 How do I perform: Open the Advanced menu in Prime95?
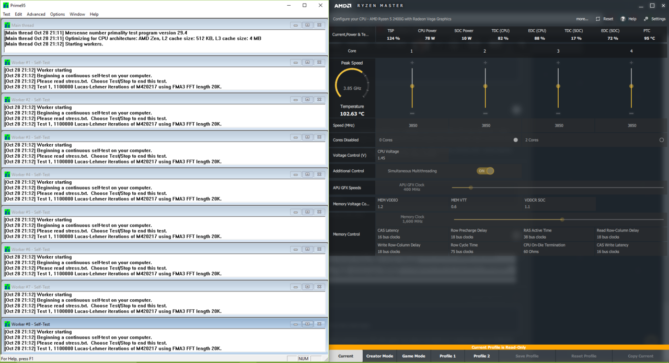pyautogui.click(x=36, y=14)
